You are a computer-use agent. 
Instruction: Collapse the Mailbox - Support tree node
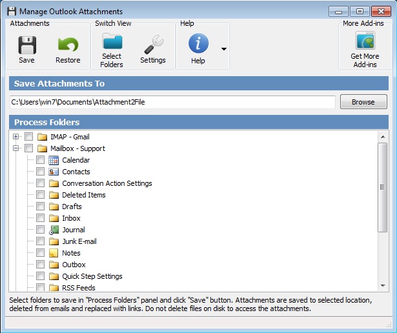(15, 148)
